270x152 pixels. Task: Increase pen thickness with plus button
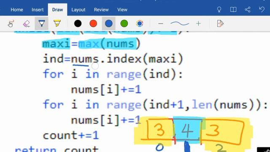click(198, 24)
